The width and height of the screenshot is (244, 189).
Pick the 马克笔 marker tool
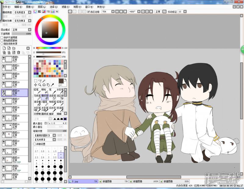click(x=37, y=96)
